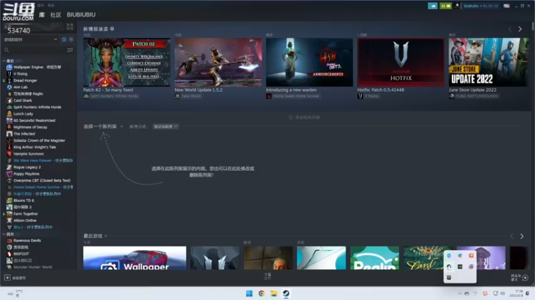
Task: Open the sort order dropdown
Action: click(x=165, y=127)
